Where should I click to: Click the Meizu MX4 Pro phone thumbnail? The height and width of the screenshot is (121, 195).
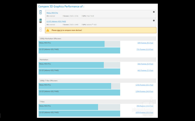pyautogui.click(x=41, y=12)
